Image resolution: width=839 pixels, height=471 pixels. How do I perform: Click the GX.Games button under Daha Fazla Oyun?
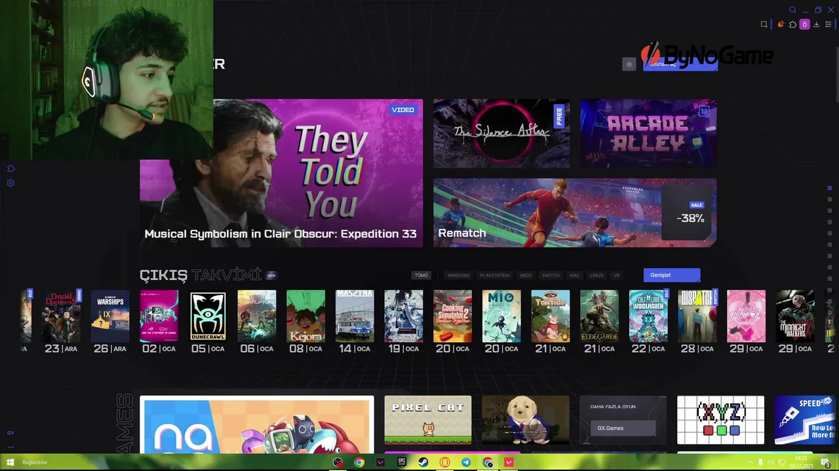click(x=623, y=428)
